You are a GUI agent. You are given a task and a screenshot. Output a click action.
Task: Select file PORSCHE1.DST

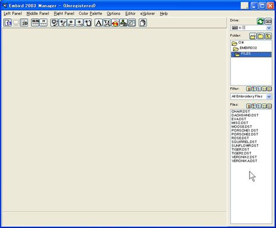tap(245, 130)
